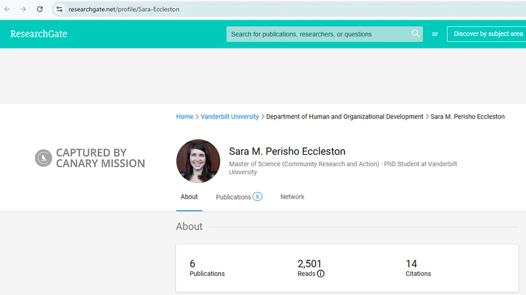Switch to the Network tab
Image resolution: width=526 pixels, height=295 pixels.
point(293,197)
